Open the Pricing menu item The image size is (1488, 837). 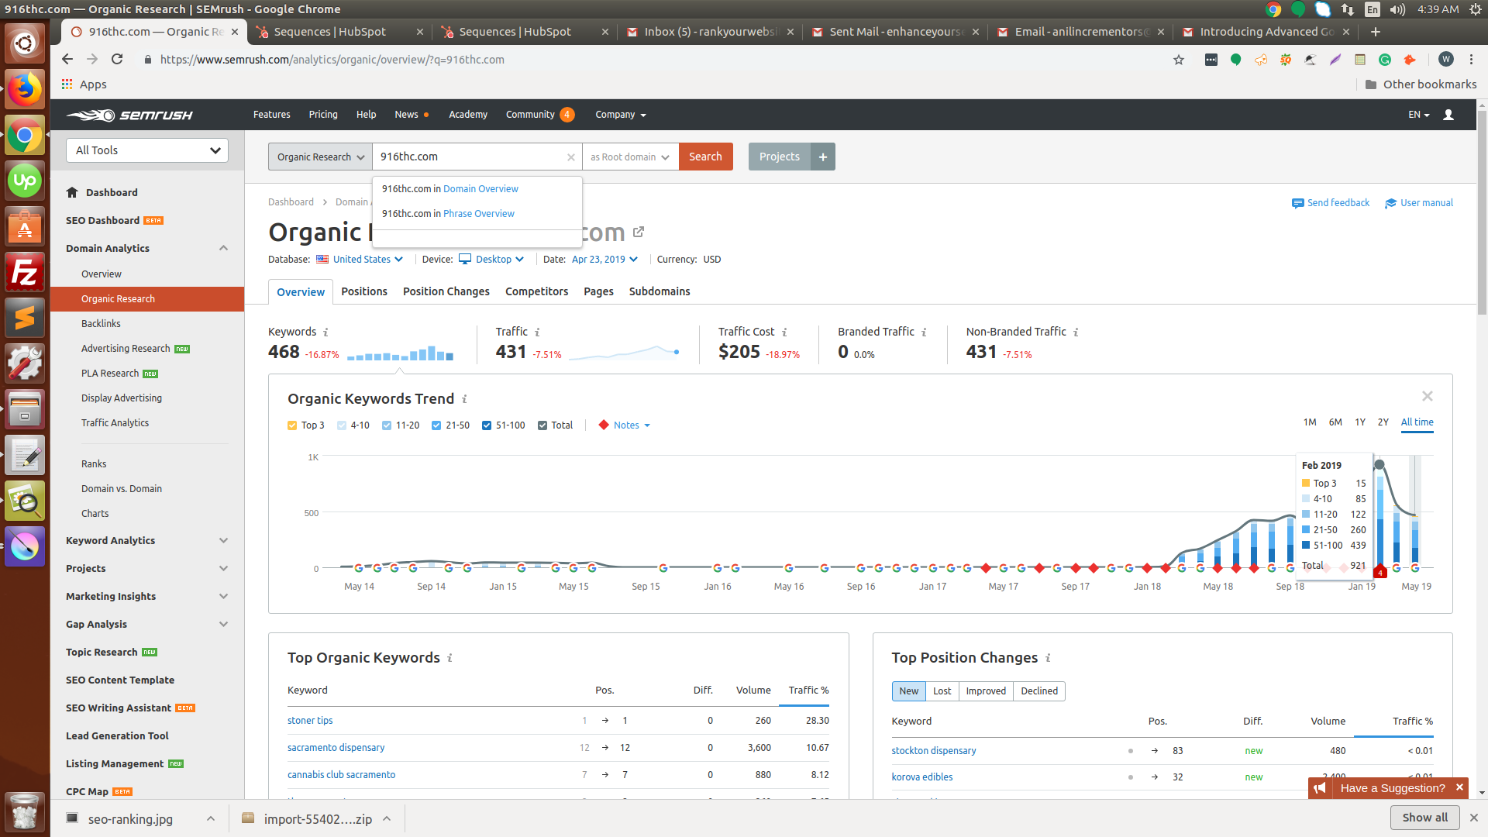[323, 115]
